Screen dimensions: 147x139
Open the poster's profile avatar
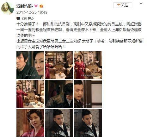tap(8, 9)
